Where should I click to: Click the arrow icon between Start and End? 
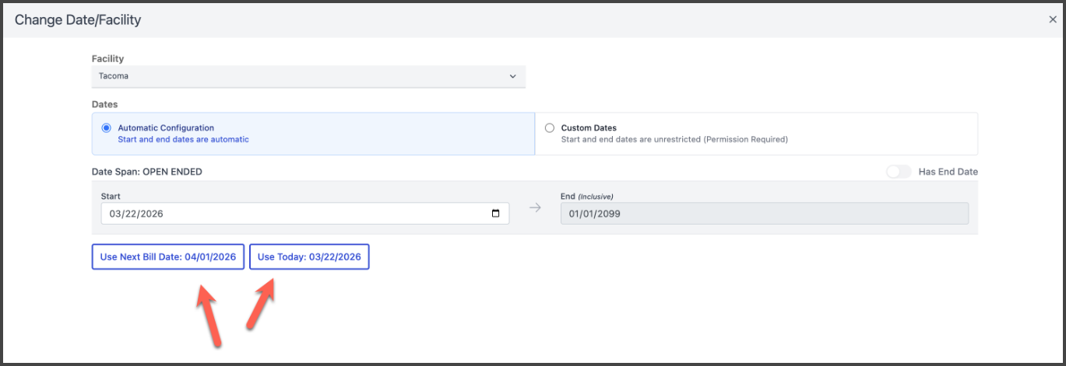coord(535,208)
